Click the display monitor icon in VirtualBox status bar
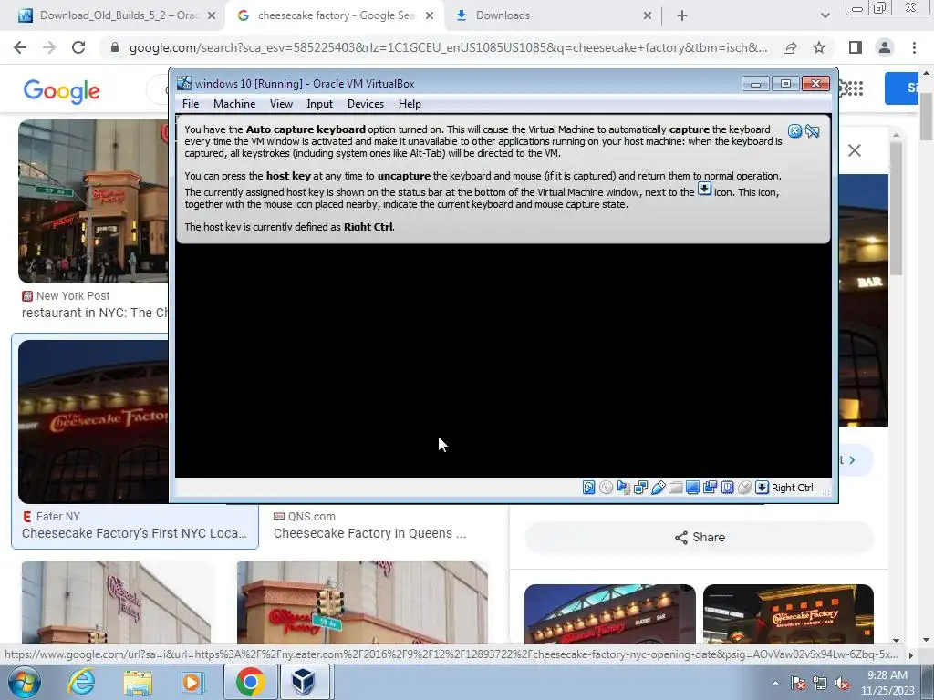This screenshot has height=700, width=934. click(693, 488)
